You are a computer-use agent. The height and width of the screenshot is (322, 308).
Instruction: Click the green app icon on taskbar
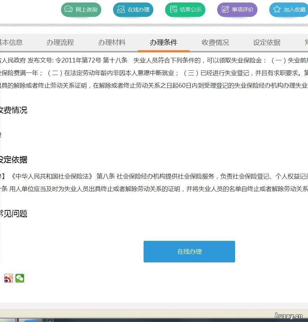coord(3,321)
